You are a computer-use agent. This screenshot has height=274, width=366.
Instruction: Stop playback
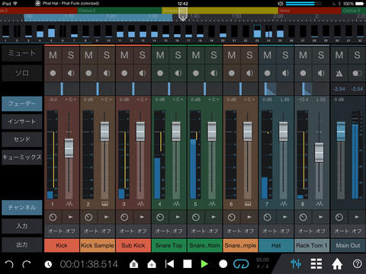188,264
